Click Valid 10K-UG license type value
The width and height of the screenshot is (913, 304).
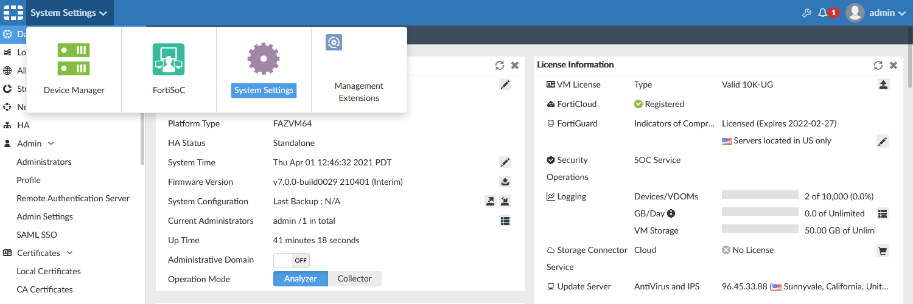coord(747,85)
